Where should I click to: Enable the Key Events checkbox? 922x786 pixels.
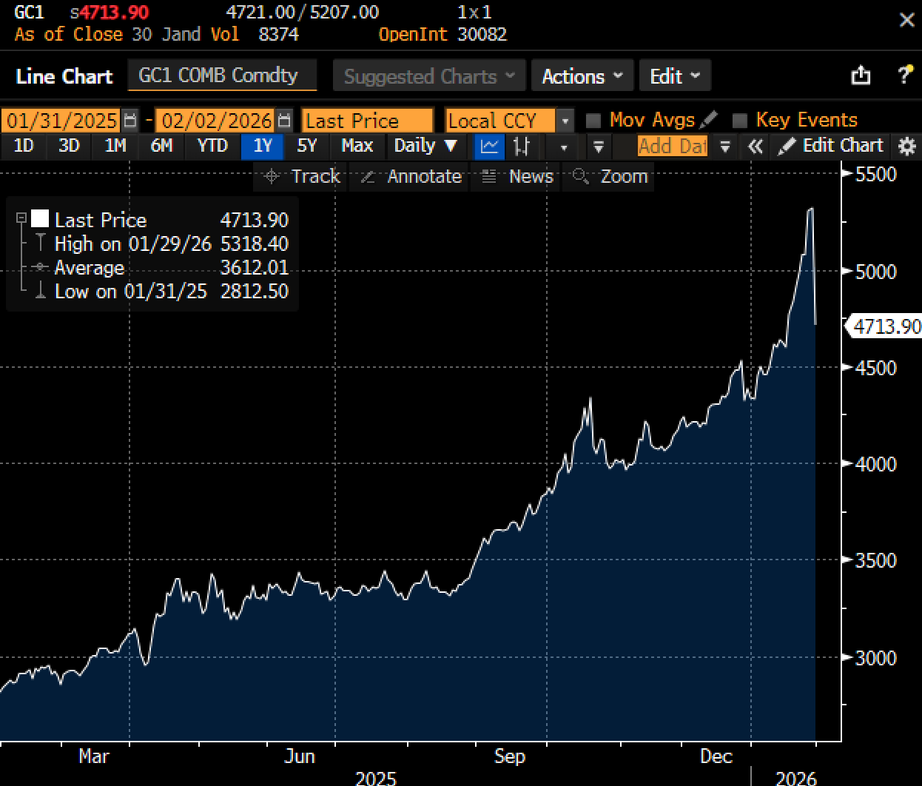pyautogui.click(x=739, y=121)
